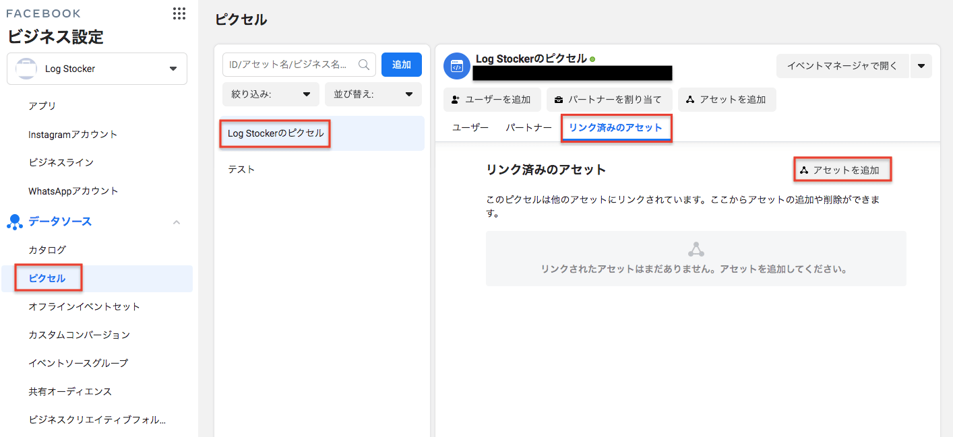Click the Data Sources (データソース) section icon

pyautogui.click(x=14, y=222)
